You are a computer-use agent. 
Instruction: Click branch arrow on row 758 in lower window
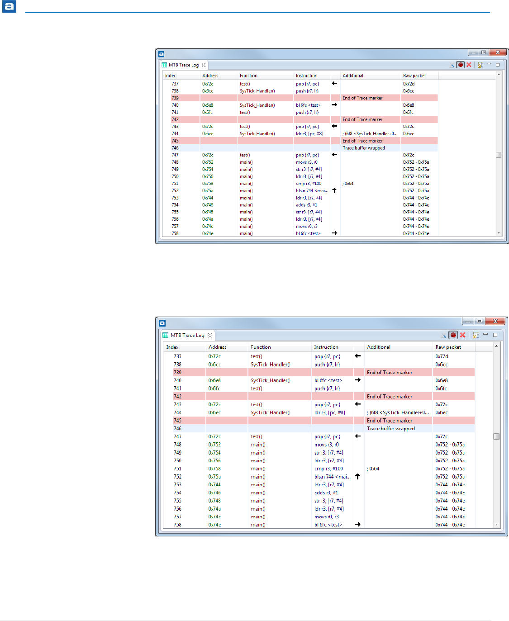(357, 524)
